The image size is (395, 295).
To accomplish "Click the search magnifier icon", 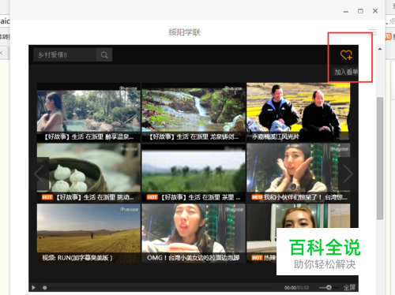I will tap(104, 55).
